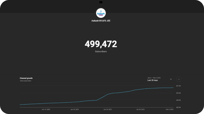Click the Jan 30, 2023 axis label
The image size is (204, 114).
(x=140, y=110)
